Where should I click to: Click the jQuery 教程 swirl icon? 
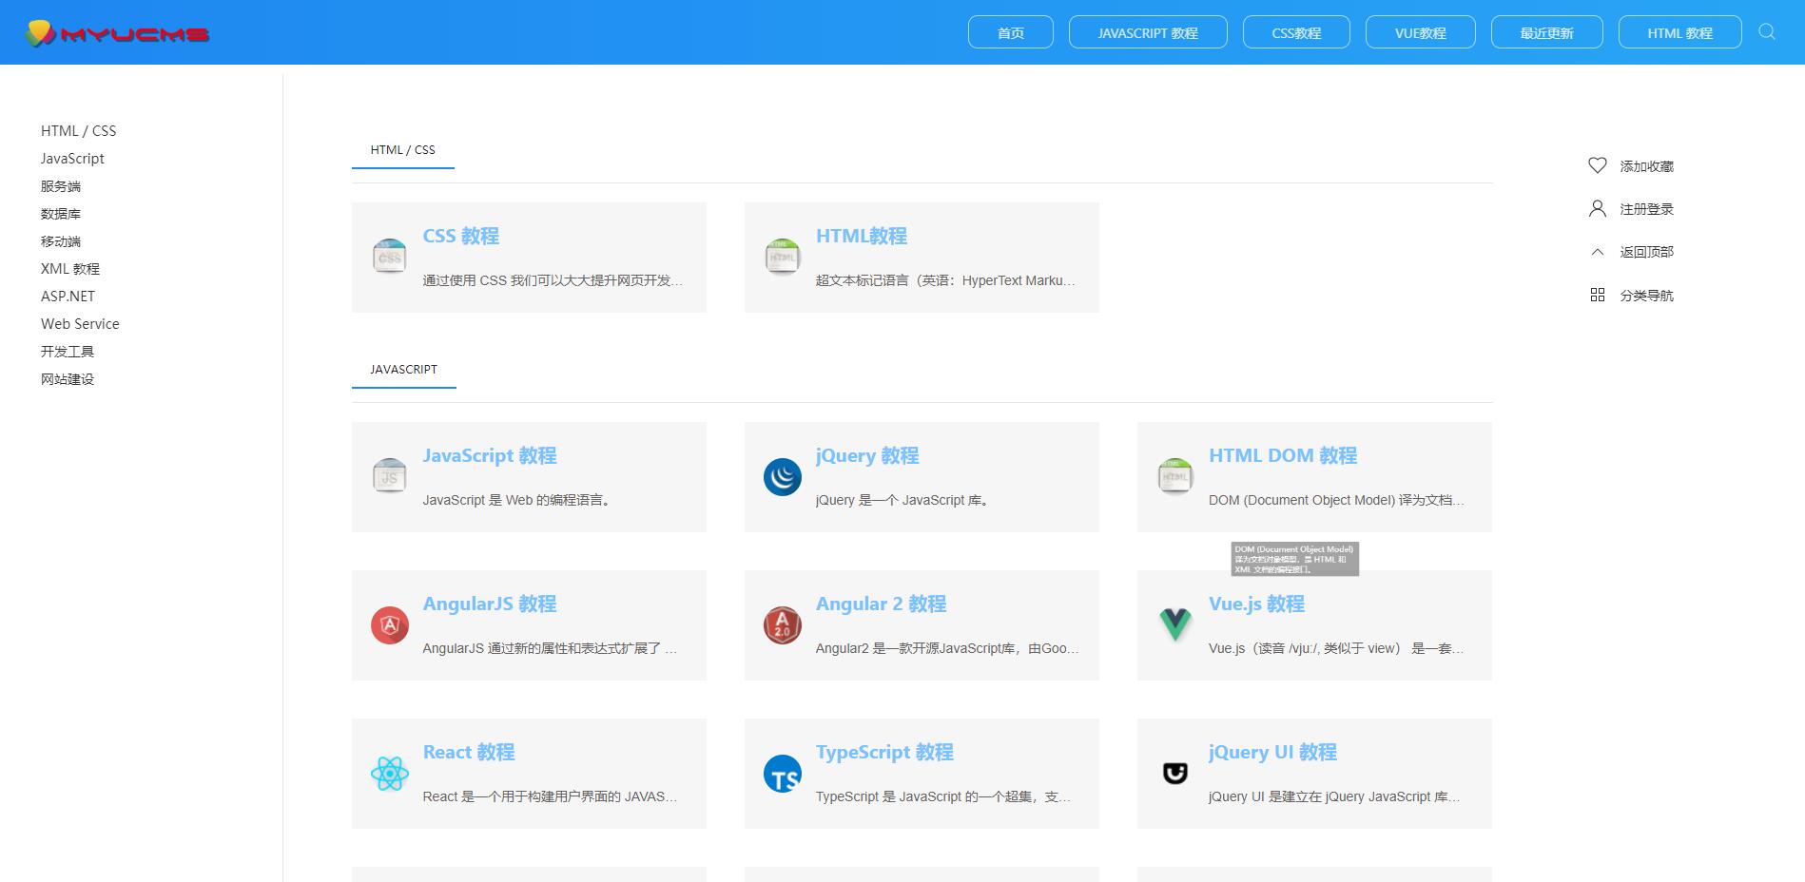click(x=783, y=476)
